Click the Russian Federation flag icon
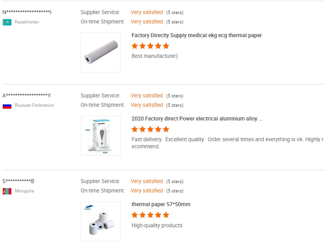The height and width of the screenshot is (248, 325). coord(7,106)
